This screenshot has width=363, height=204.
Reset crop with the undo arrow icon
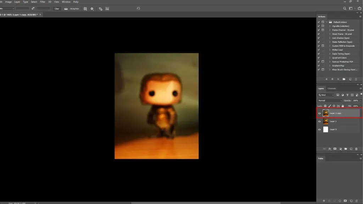[x=138, y=8]
